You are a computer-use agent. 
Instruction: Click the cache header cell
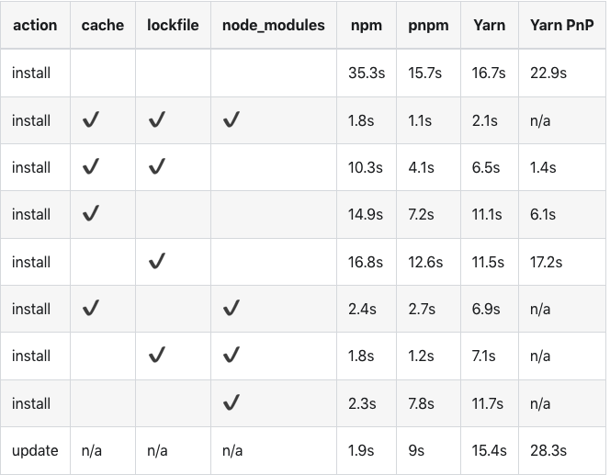point(103,26)
